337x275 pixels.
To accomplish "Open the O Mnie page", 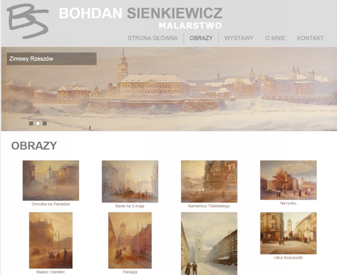I will (x=275, y=38).
